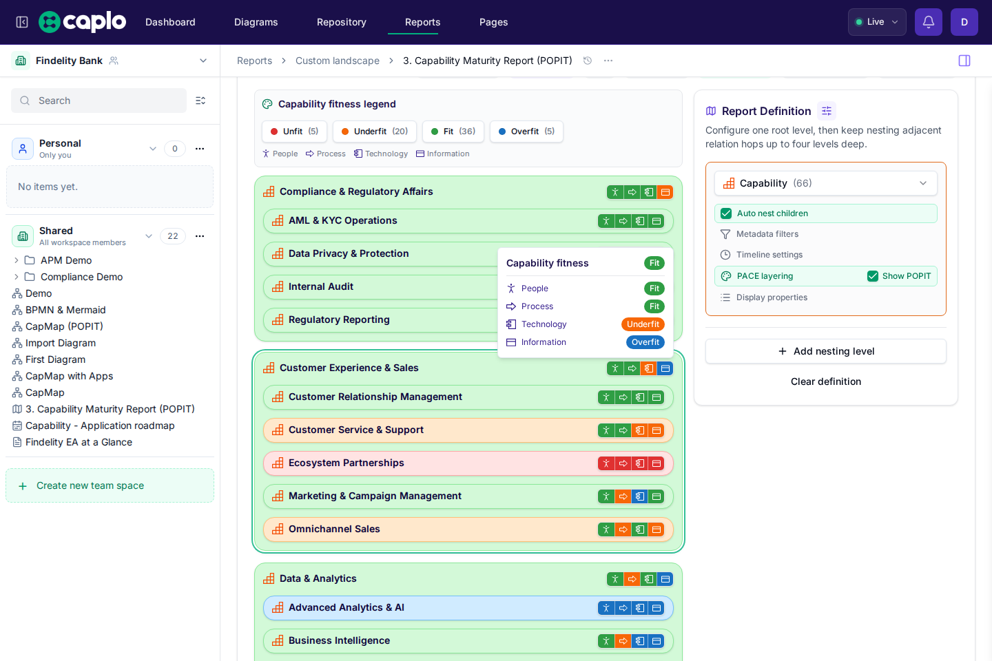The height and width of the screenshot is (661, 992).
Task: Toggle the Overfit legend filter
Action: 526,132
